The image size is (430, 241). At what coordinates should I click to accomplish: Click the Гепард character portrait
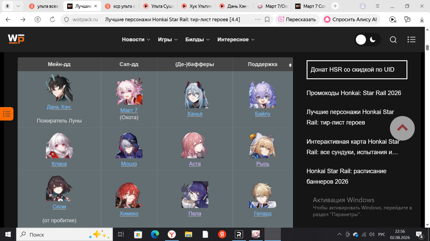tap(263, 195)
